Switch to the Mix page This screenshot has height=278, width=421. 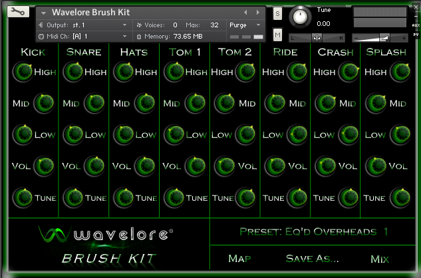pos(380,259)
